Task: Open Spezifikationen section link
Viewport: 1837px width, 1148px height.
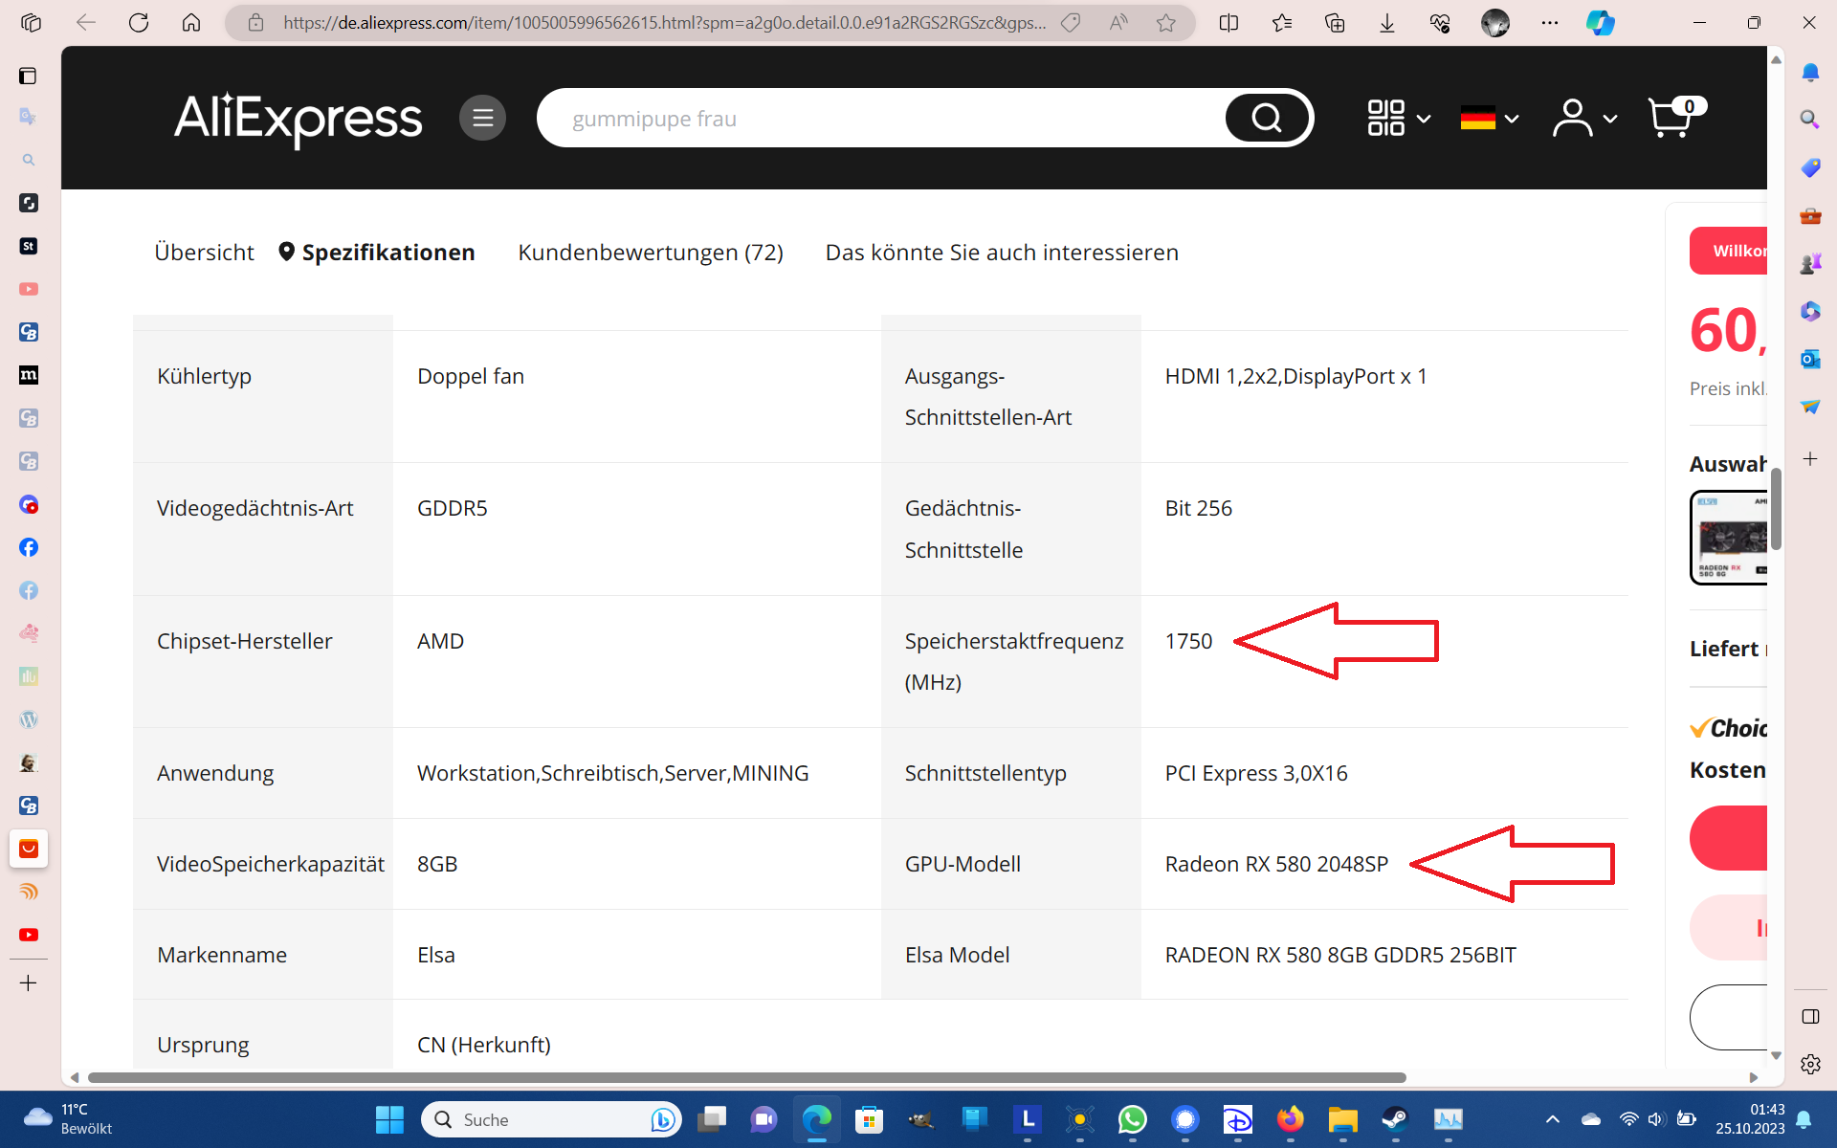Action: (387, 252)
